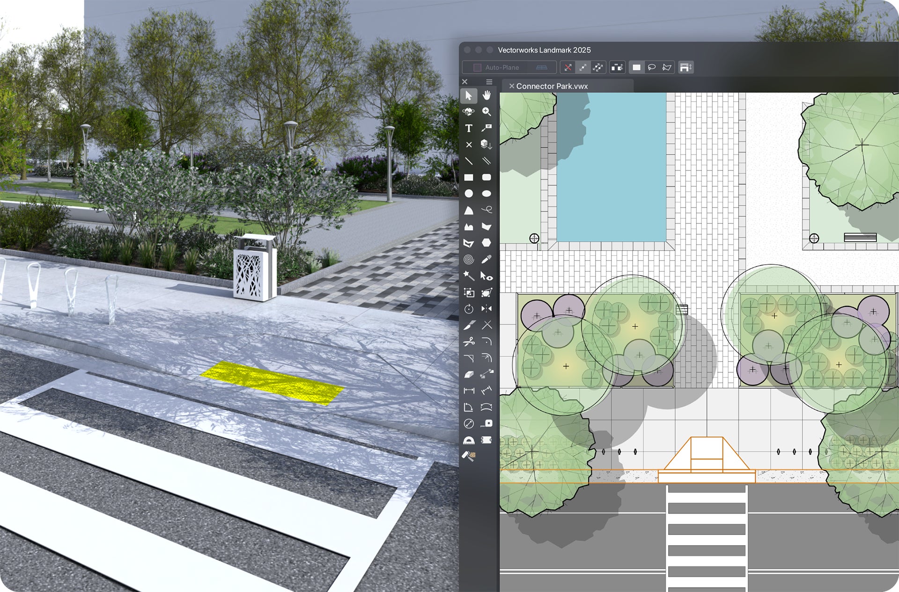Activate the Mirror tool
The image size is (899, 592).
click(x=486, y=309)
